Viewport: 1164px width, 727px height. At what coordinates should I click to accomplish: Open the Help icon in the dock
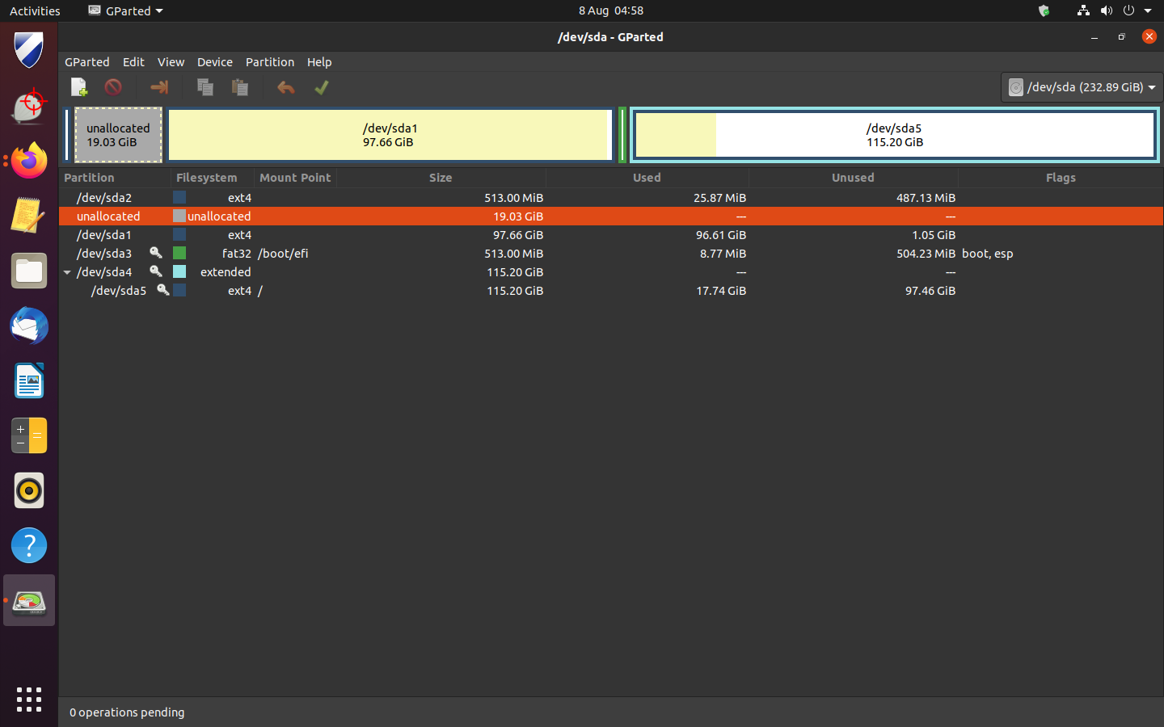click(29, 545)
